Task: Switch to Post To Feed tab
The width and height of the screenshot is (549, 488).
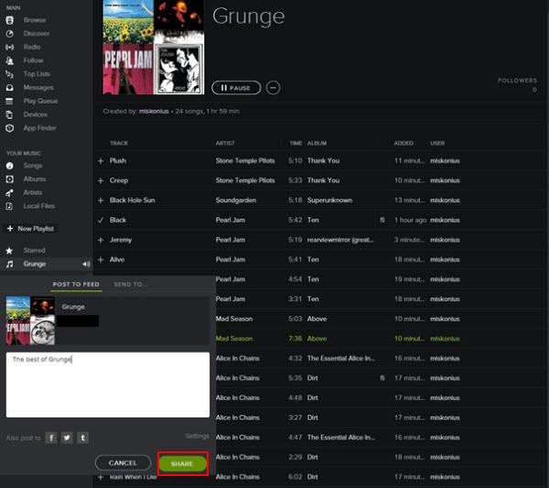Action: [x=76, y=284]
